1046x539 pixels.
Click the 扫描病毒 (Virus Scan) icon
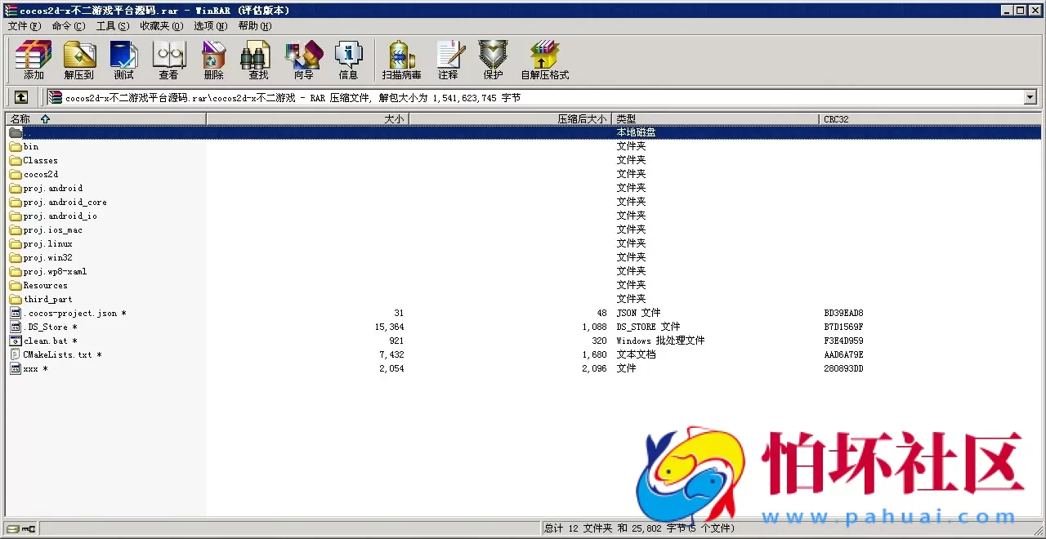[400, 60]
